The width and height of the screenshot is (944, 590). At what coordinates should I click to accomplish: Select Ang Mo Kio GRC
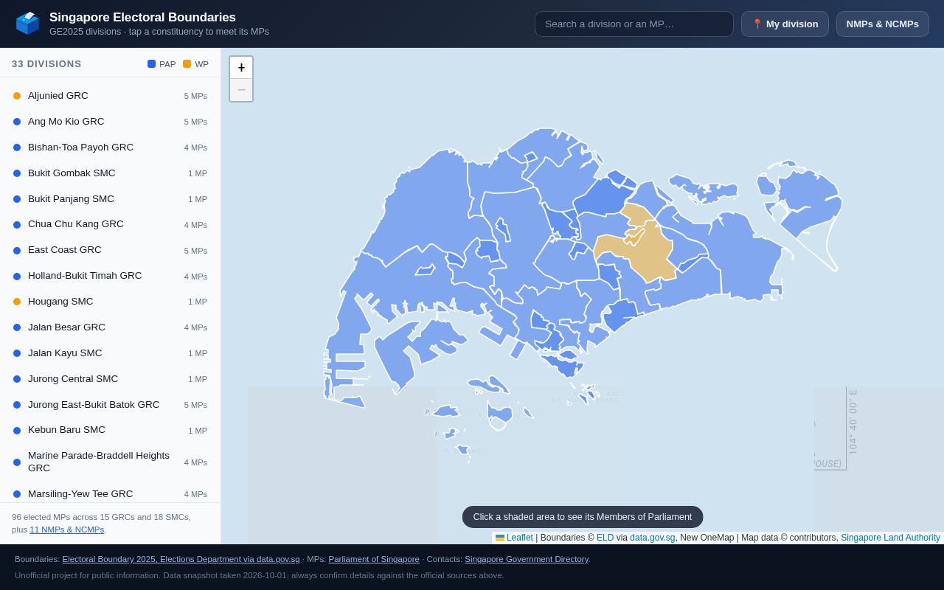pos(111,122)
